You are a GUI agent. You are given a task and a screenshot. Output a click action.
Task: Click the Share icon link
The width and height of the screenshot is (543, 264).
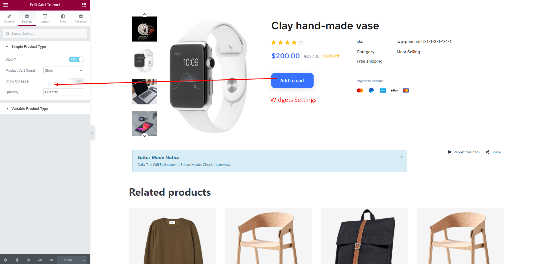[x=493, y=152]
